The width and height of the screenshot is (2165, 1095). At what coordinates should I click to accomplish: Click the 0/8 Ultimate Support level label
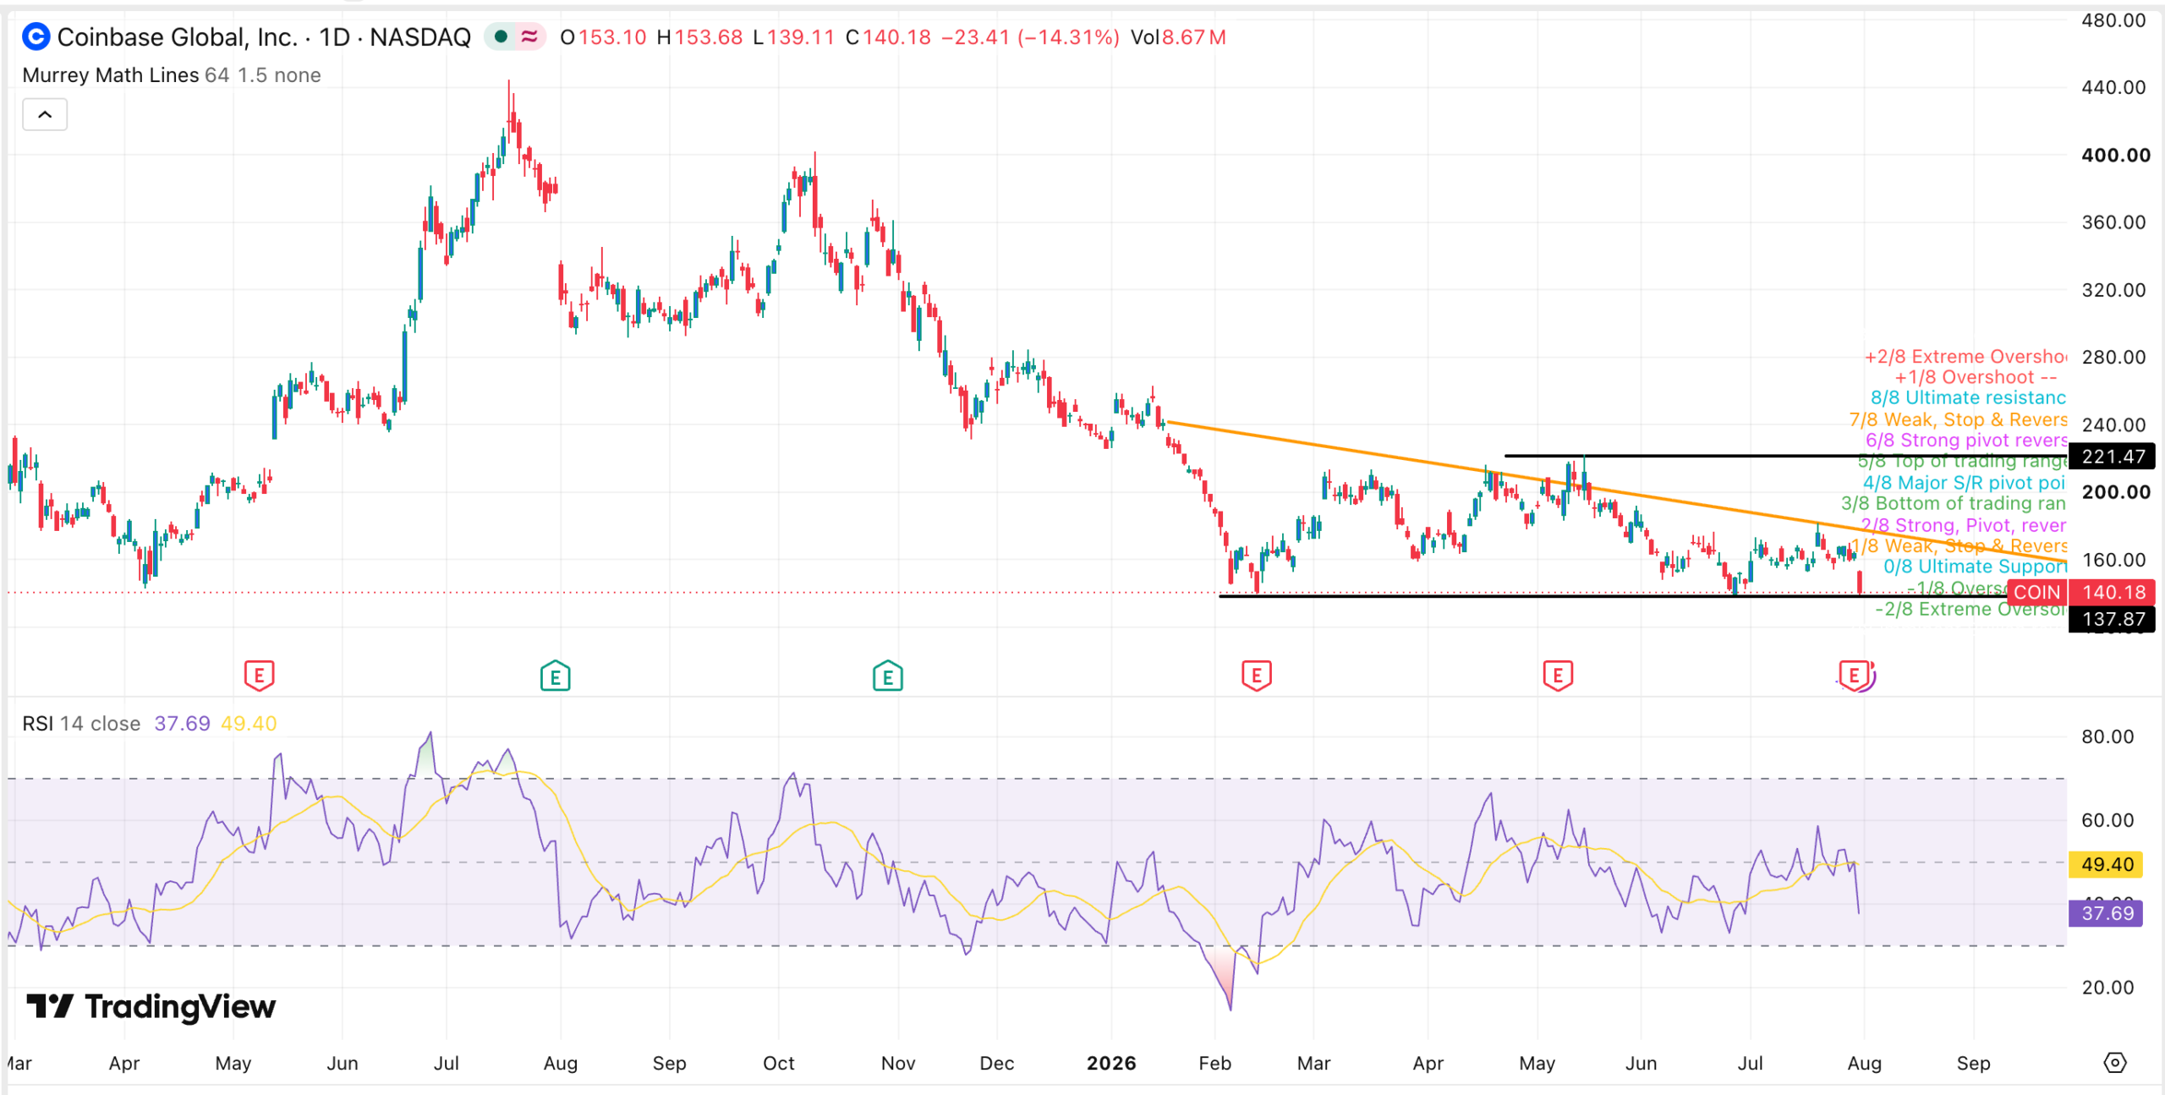pyautogui.click(x=1975, y=567)
